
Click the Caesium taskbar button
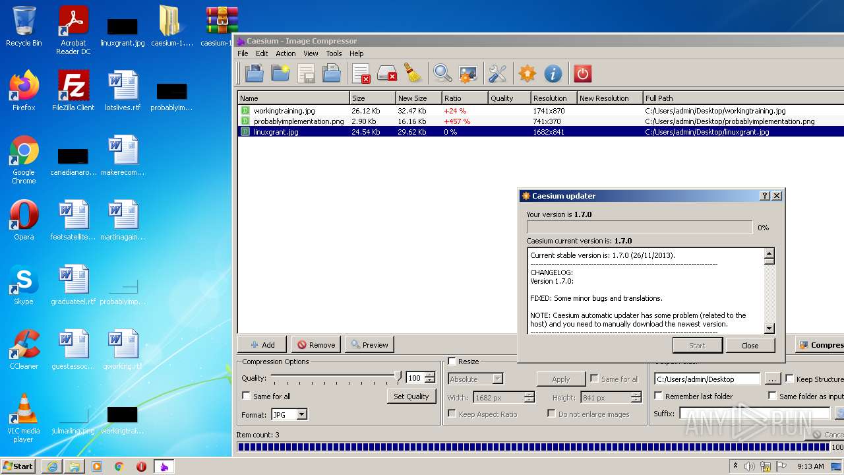tap(164, 466)
